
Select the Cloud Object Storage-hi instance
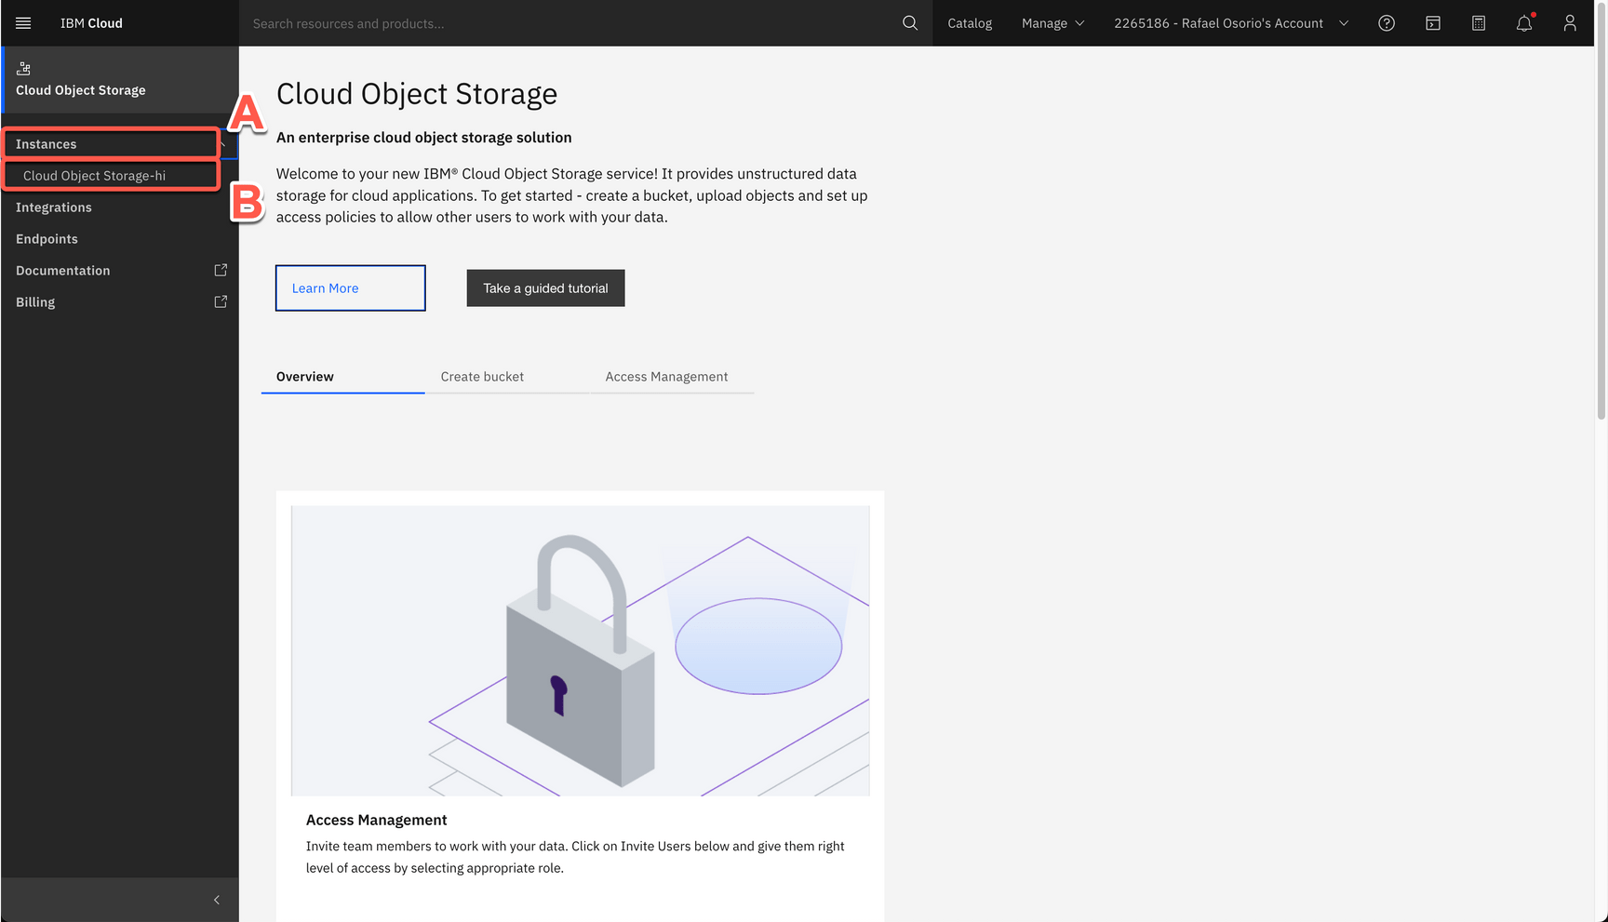[x=95, y=176]
